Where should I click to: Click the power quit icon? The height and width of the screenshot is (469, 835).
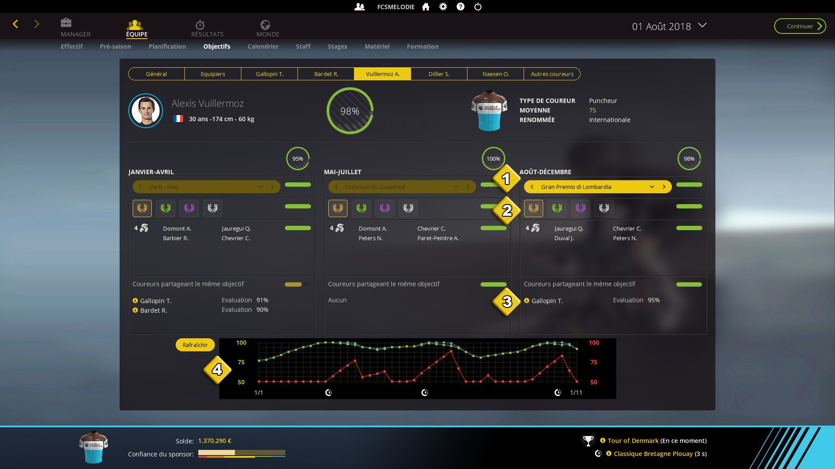[x=478, y=7]
